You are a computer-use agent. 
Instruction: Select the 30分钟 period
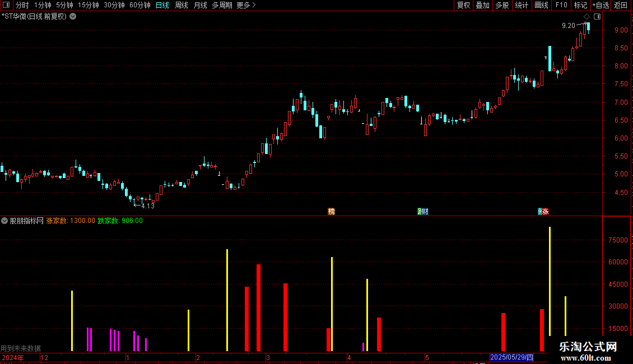point(114,5)
